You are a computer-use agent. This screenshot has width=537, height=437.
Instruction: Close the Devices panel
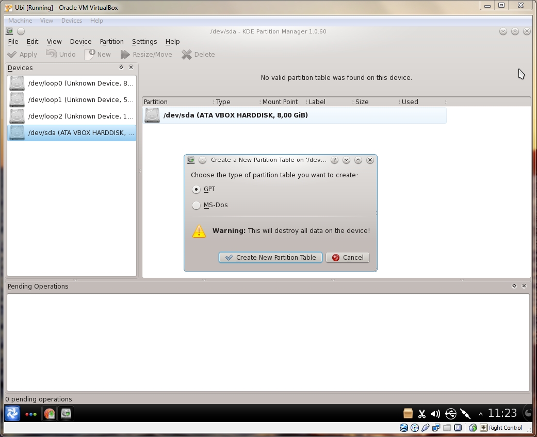click(x=131, y=68)
